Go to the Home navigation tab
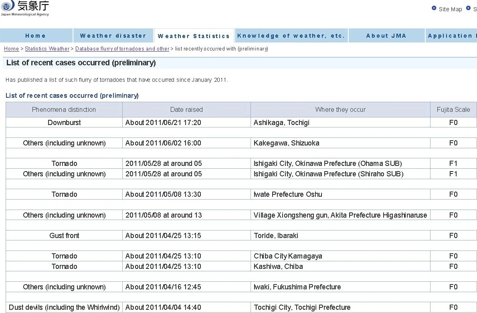477x313 pixels. coord(36,36)
